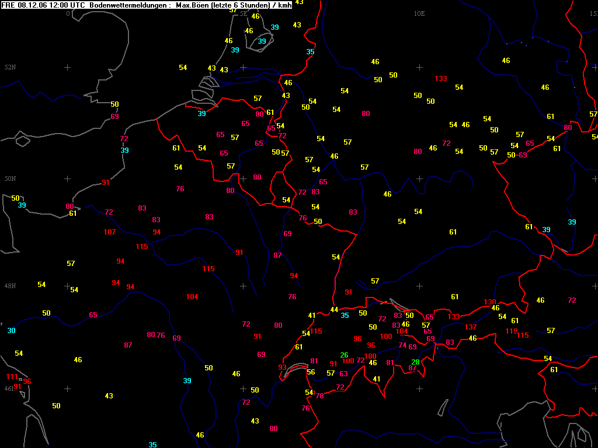Click the 48N latitude label
Image resolution: width=598 pixels, height=448 pixels.
click(x=10, y=286)
